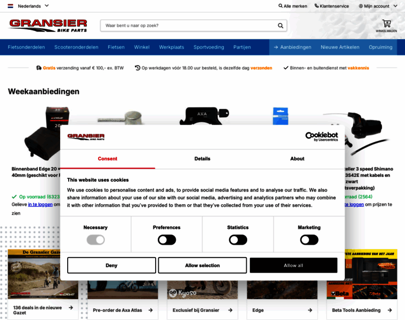The height and width of the screenshot is (320, 405).
Task: Click the Kyoso banner image
Action: (x=203, y=290)
